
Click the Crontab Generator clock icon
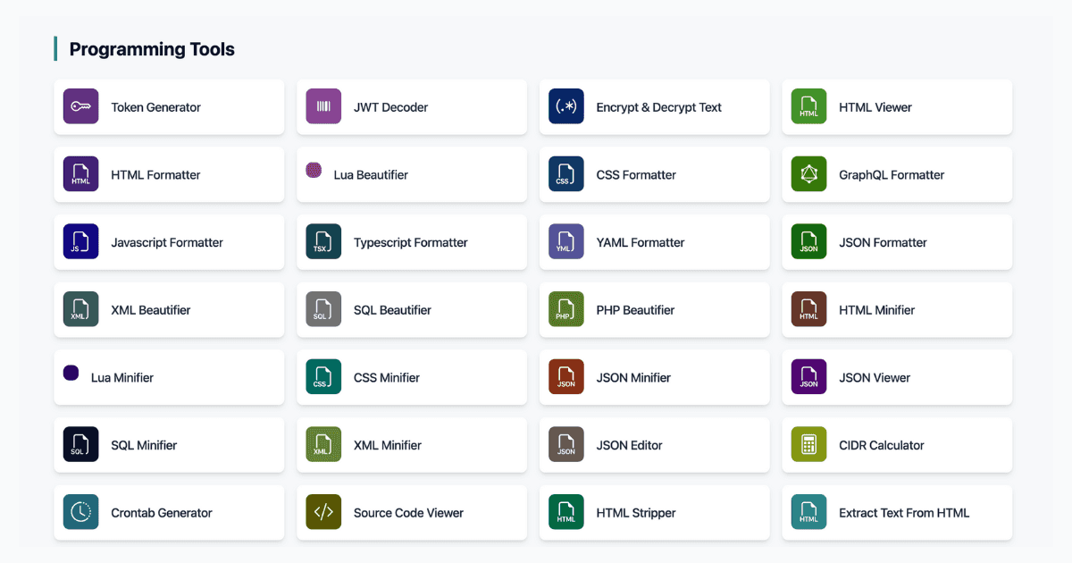pos(80,512)
